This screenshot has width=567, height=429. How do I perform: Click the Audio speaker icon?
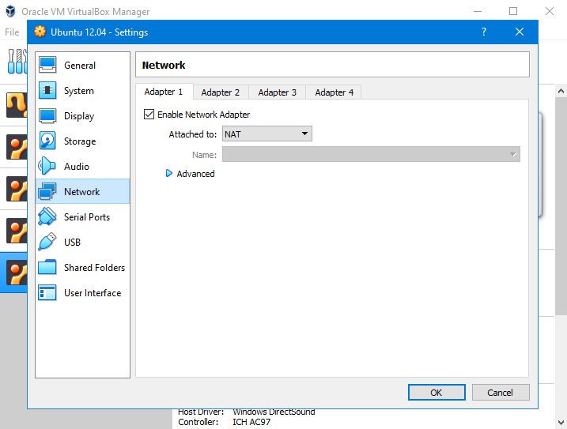point(47,166)
